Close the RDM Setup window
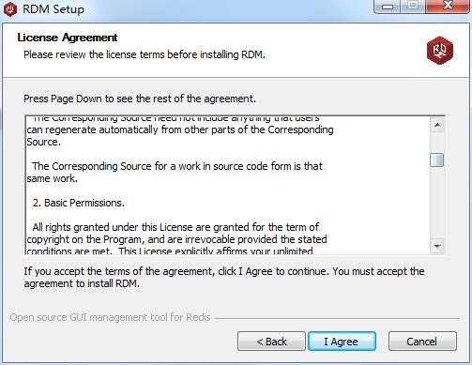The height and width of the screenshot is (365, 472). [448, 7]
